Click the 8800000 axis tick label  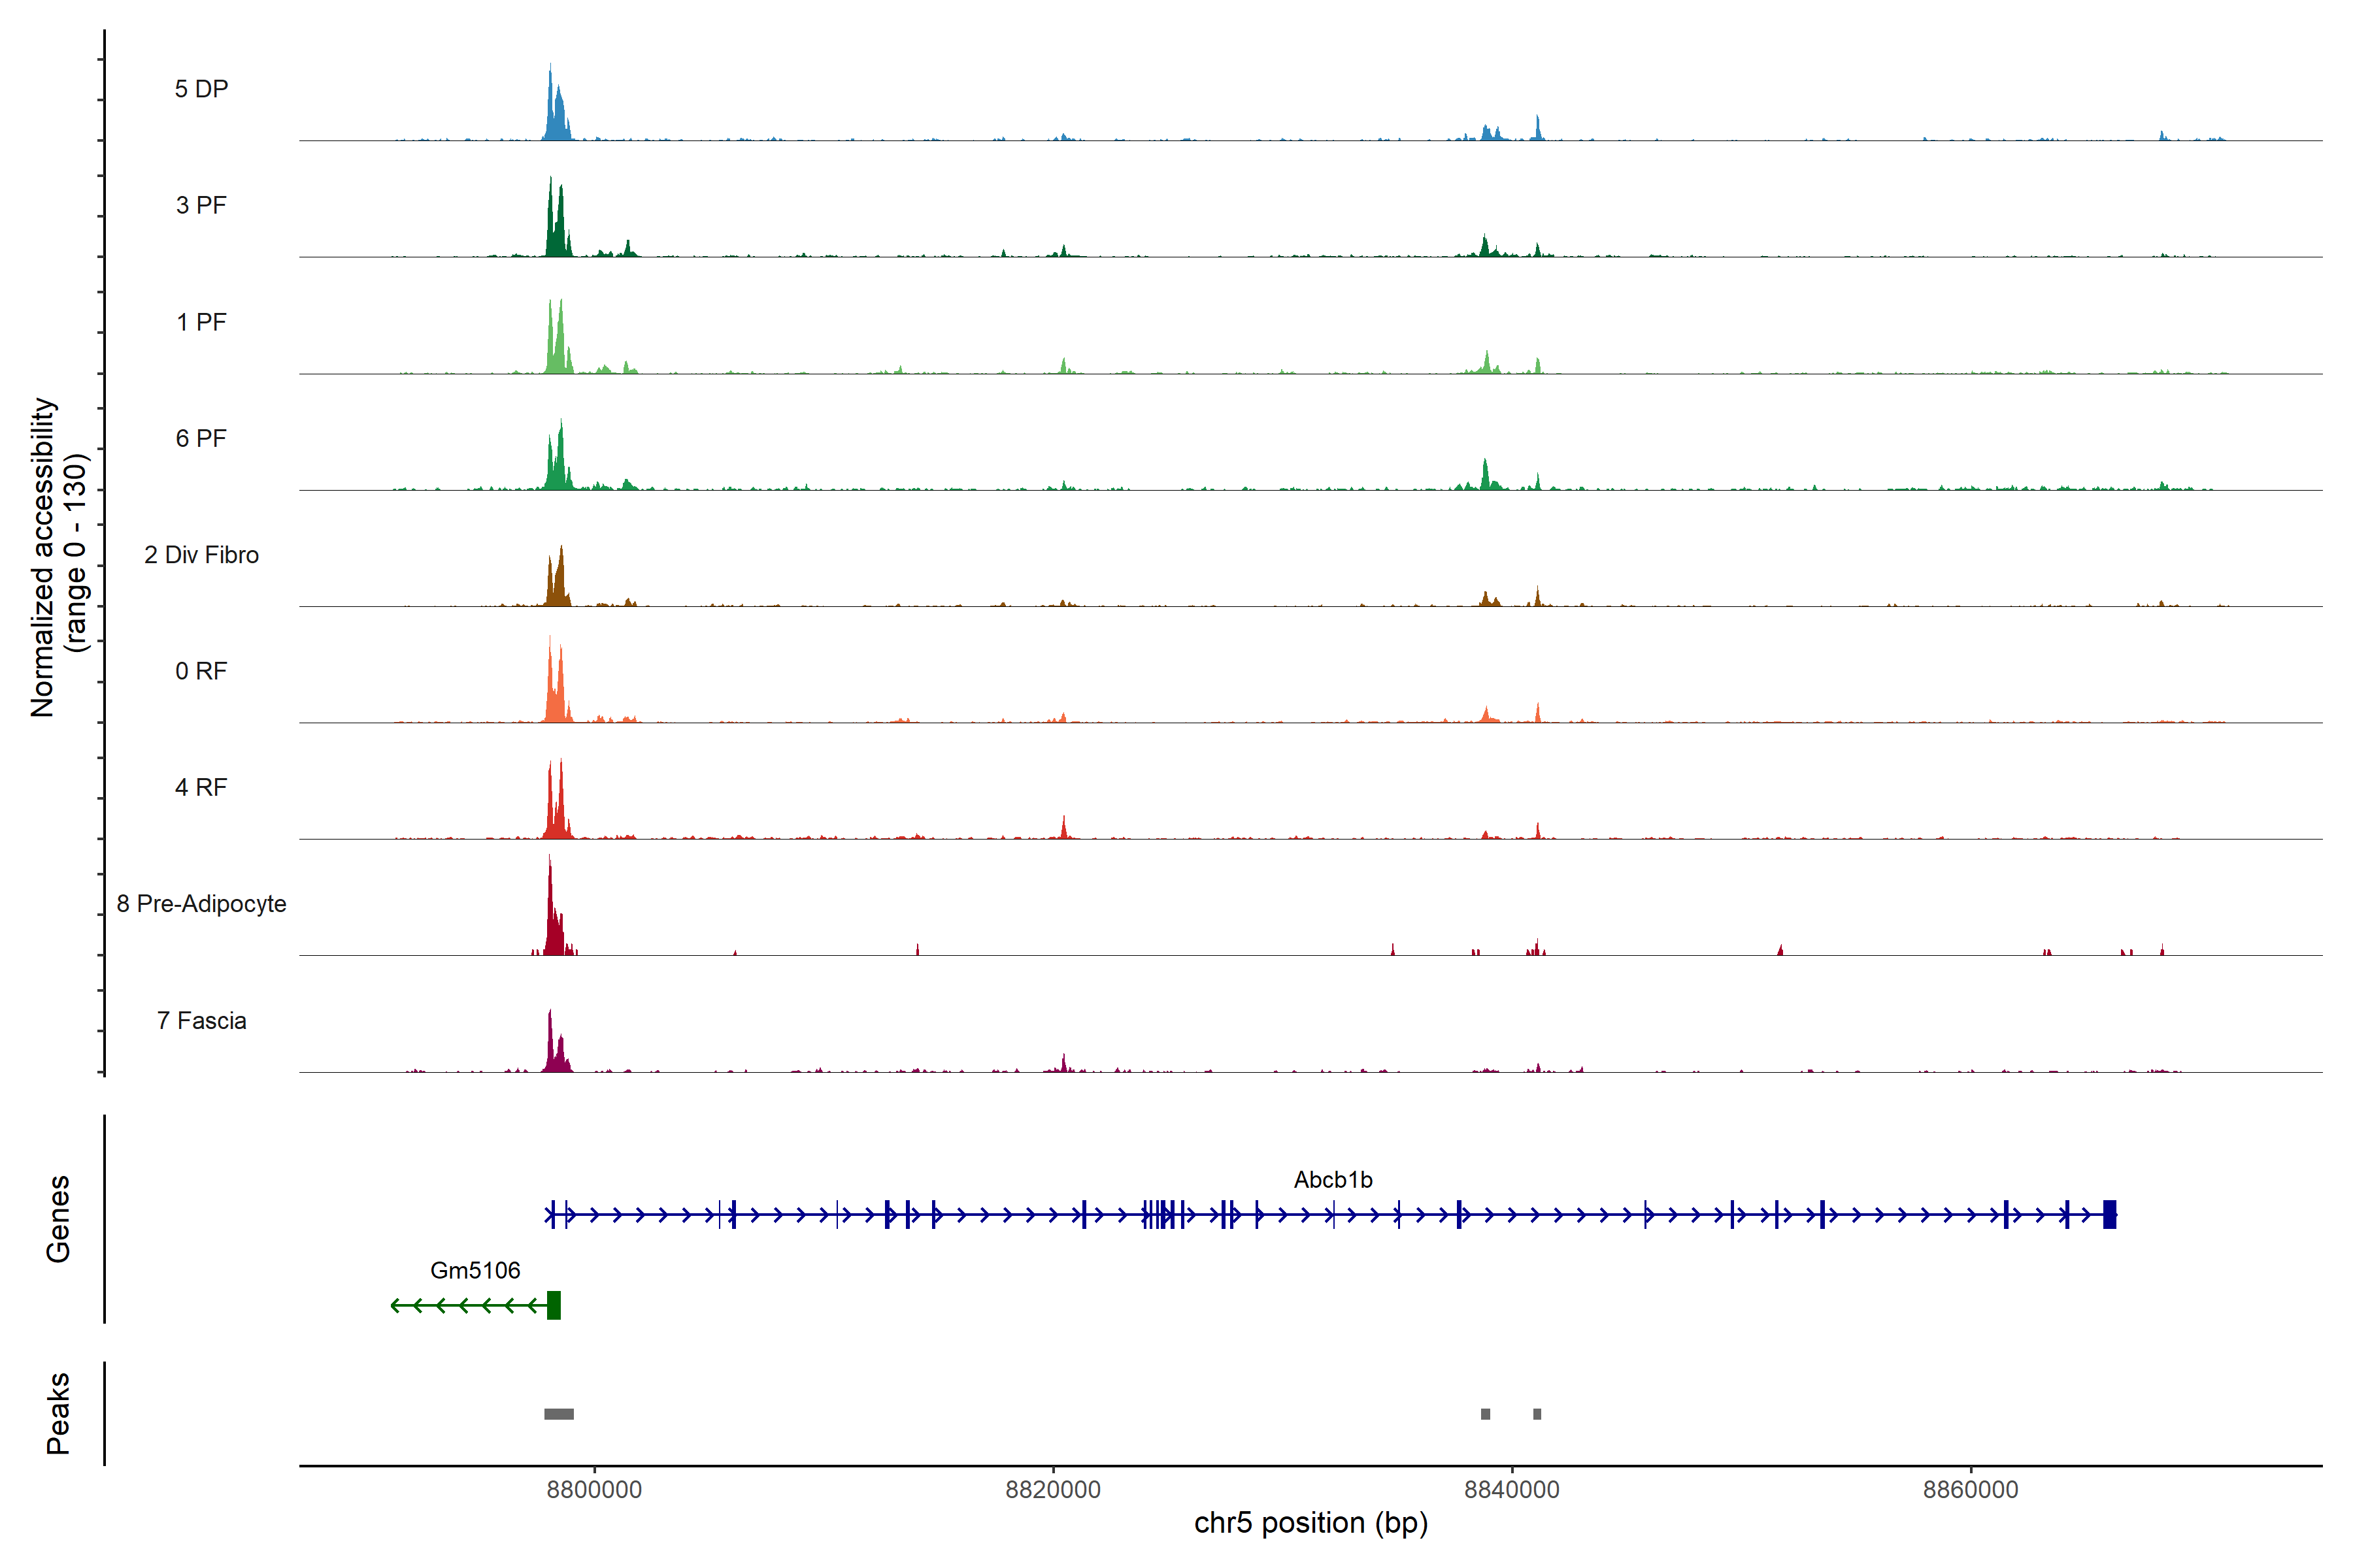click(594, 1490)
